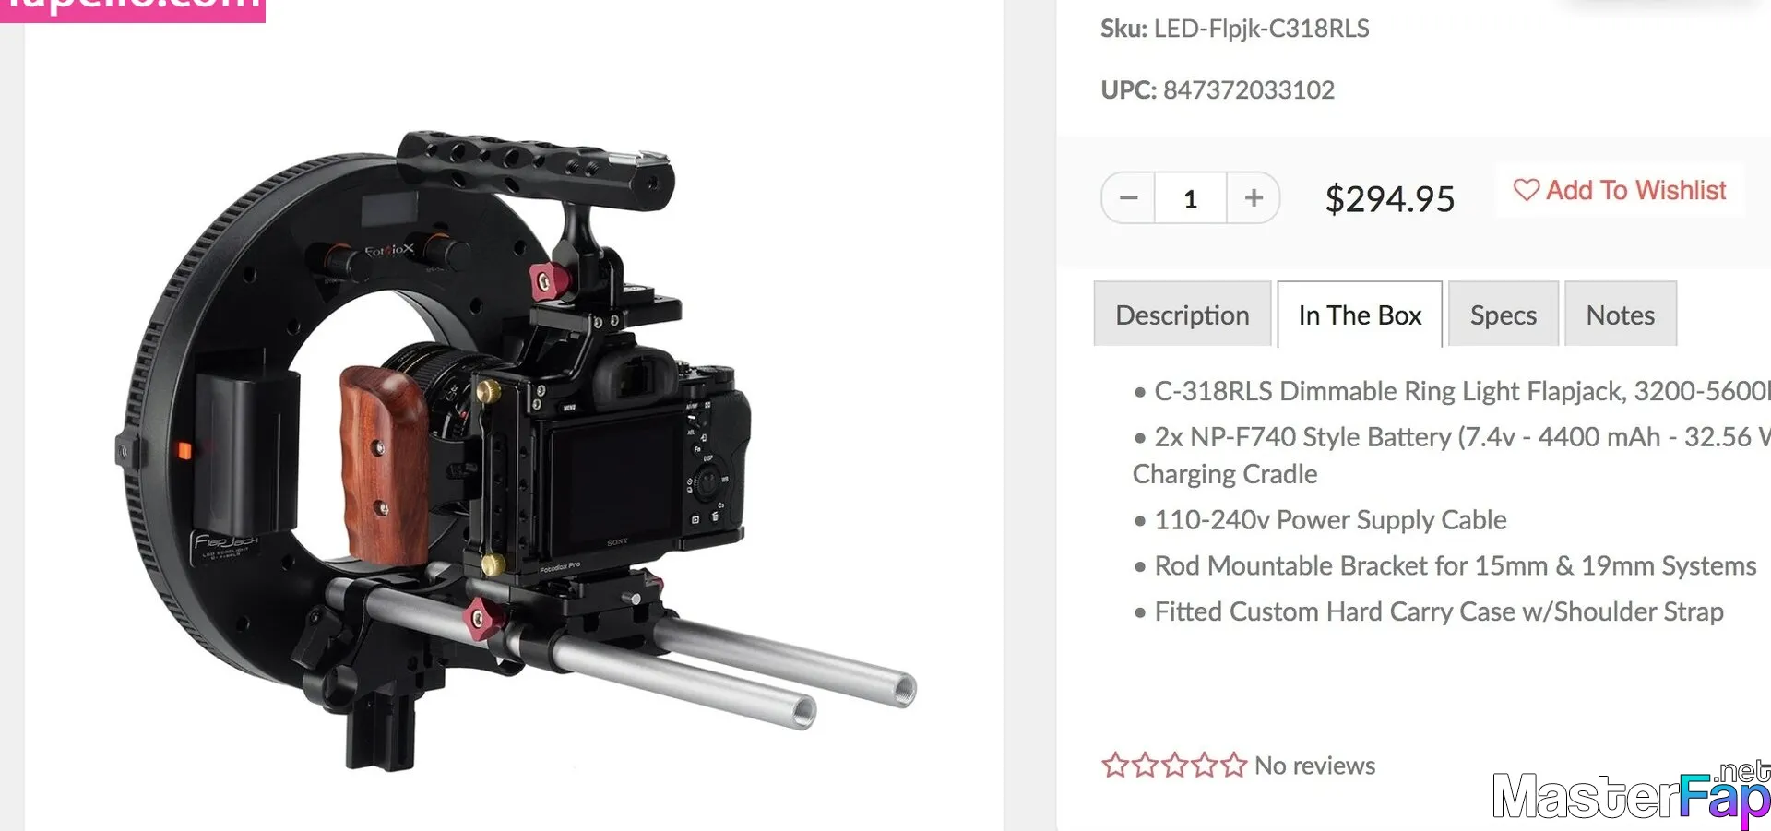Decrease quantity with the minus button
The image size is (1771, 831).
click(1128, 198)
